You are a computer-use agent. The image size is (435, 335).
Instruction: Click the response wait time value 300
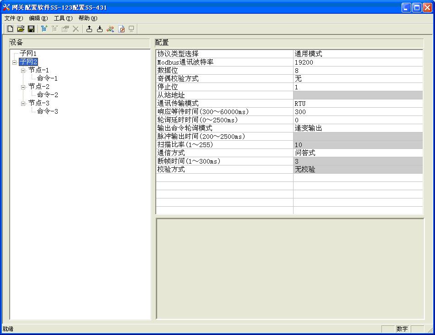[x=300, y=112]
